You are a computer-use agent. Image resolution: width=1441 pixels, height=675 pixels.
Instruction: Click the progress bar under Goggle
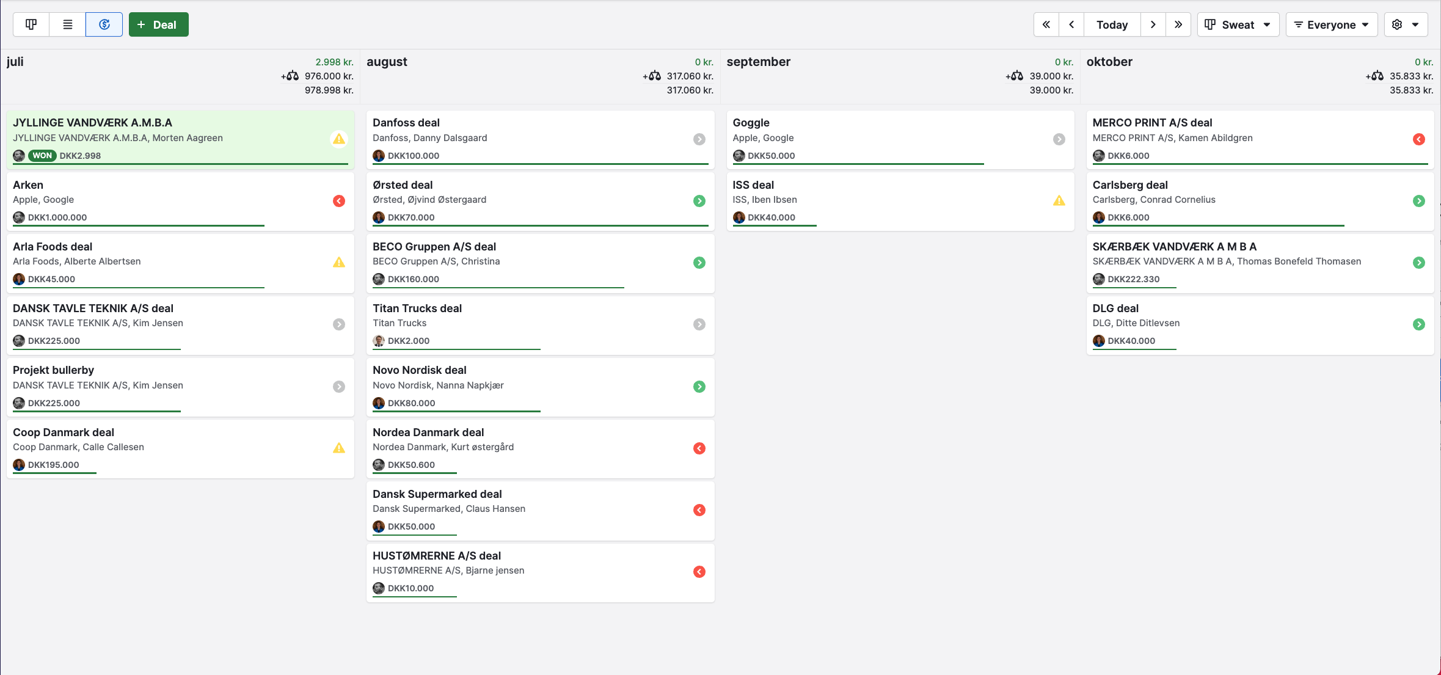tap(858, 164)
